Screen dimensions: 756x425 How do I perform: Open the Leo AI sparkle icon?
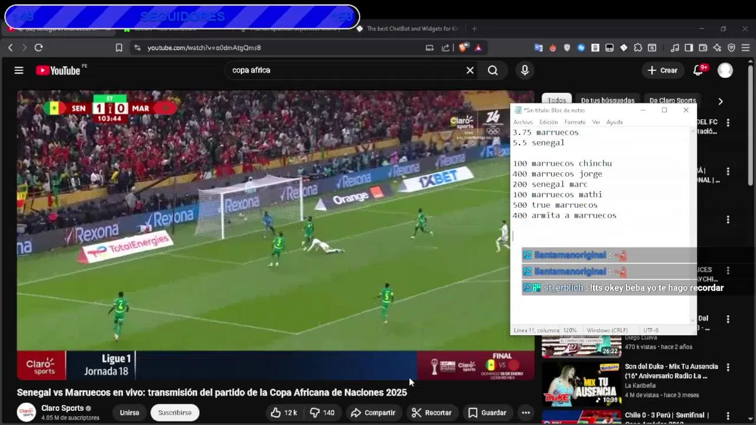click(717, 48)
